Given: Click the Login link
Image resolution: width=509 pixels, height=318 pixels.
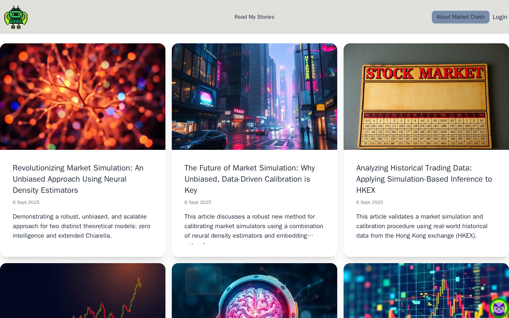Looking at the screenshot, I should (x=500, y=17).
